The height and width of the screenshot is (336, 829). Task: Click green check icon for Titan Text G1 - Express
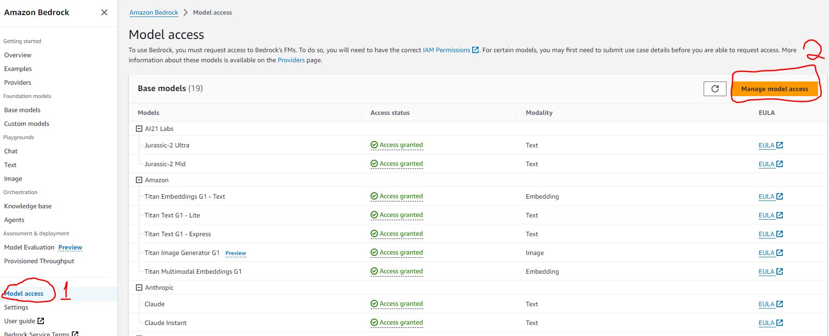[x=374, y=234]
